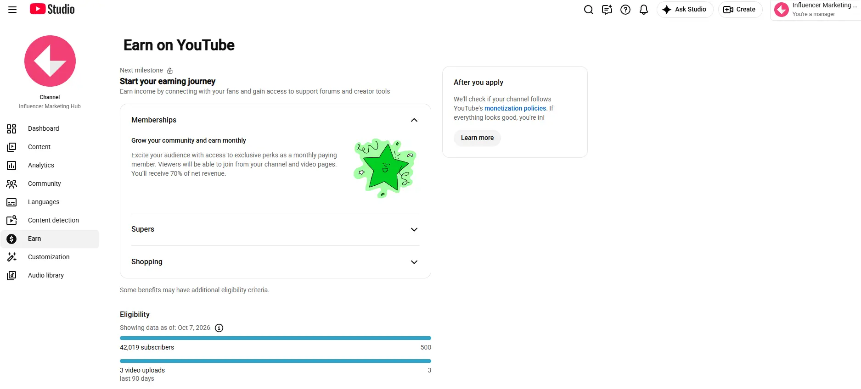
Task: Click the Audio library sidebar icon
Action: (x=11, y=276)
